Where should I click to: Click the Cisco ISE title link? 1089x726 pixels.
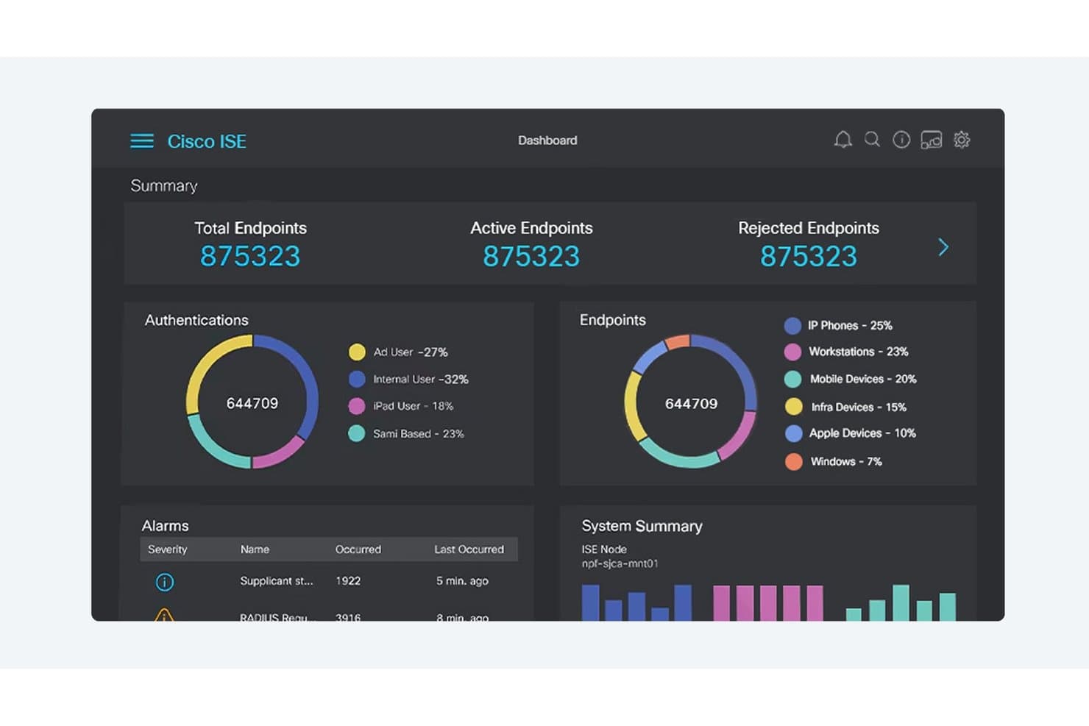(207, 141)
